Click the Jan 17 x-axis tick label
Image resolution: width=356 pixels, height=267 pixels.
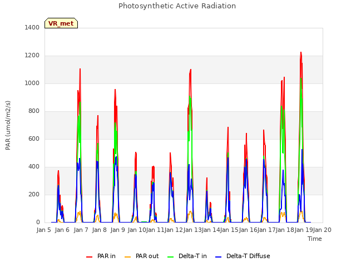266,230
